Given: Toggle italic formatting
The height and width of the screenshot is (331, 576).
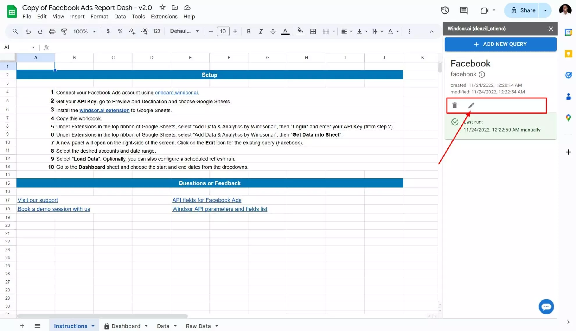Looking at the screenshot, I should [261, 31].
